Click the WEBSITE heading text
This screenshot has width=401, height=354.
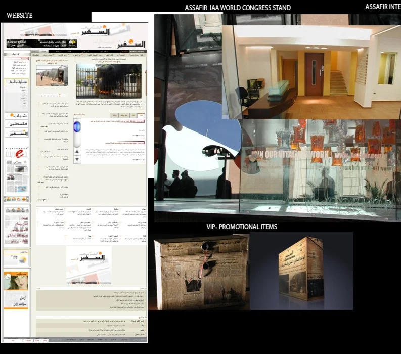click(19, 15)
